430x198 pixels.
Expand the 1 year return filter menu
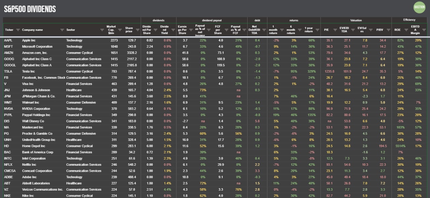point(317,30)
